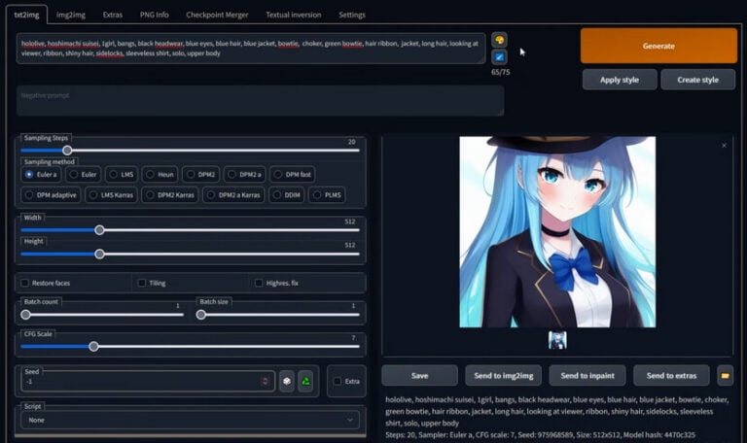Click Send to inpaint
Screen dimensions: 747x443
(x=587, y=375)
